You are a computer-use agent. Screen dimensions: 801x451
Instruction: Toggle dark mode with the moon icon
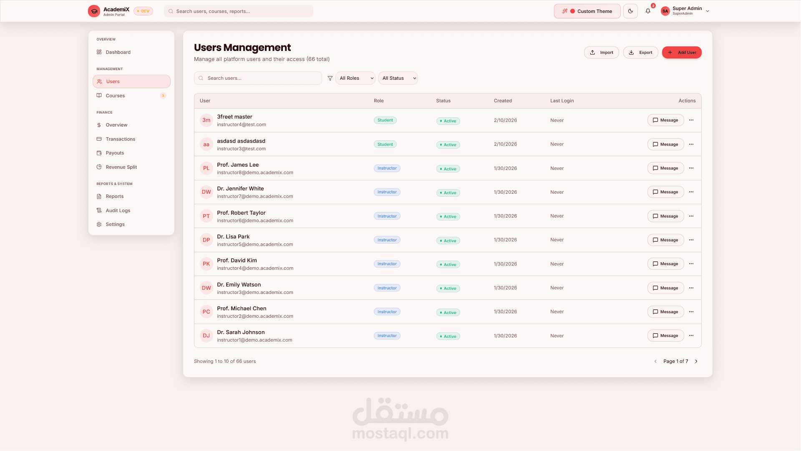[630, 11]
